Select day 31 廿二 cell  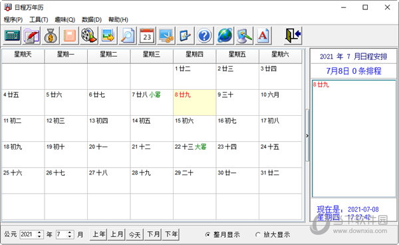[280, 180]
